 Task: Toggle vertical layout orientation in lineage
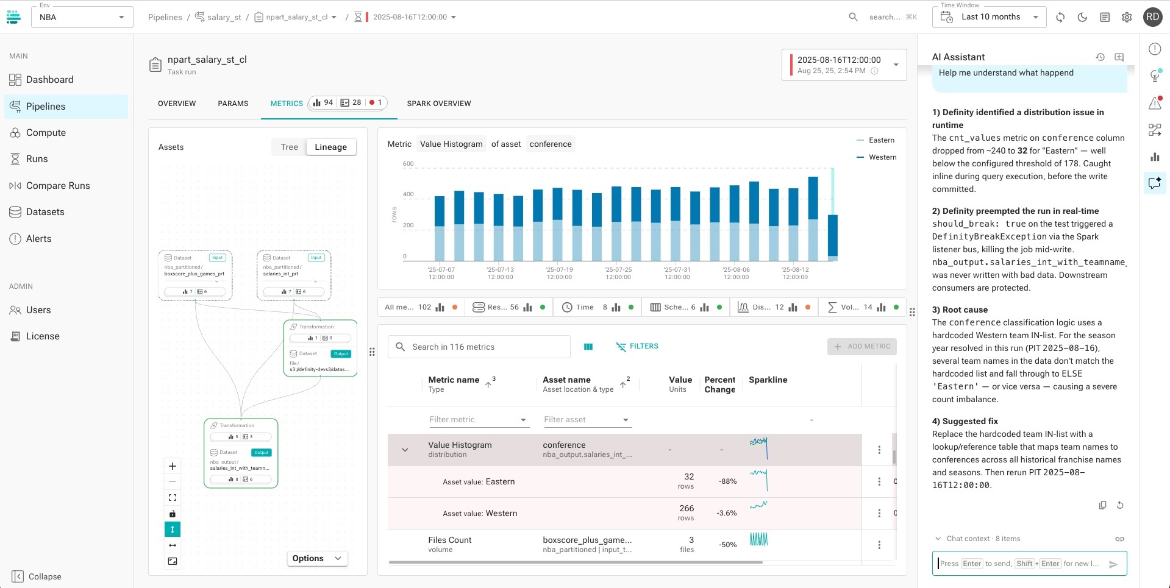(173, 530)
